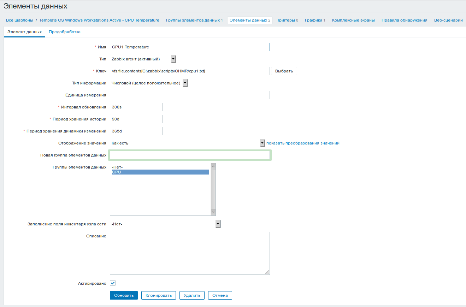
Task: Go to Графики 1
Action: 315,20
